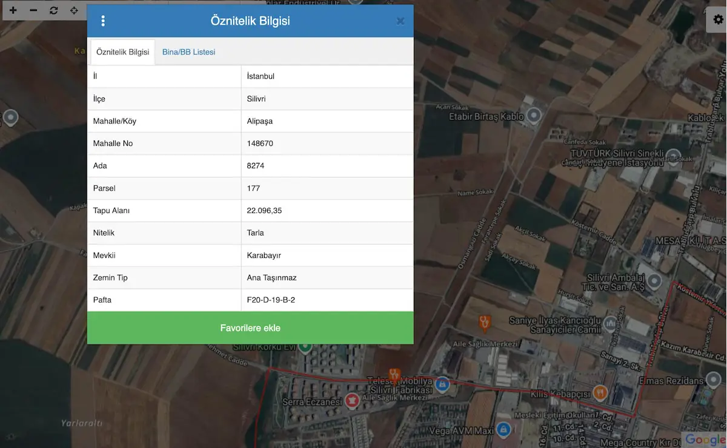Click the Kilis Kebapçısı restaurant pin
The height and width of the screenshot is (448, 727).
[600, 392]
